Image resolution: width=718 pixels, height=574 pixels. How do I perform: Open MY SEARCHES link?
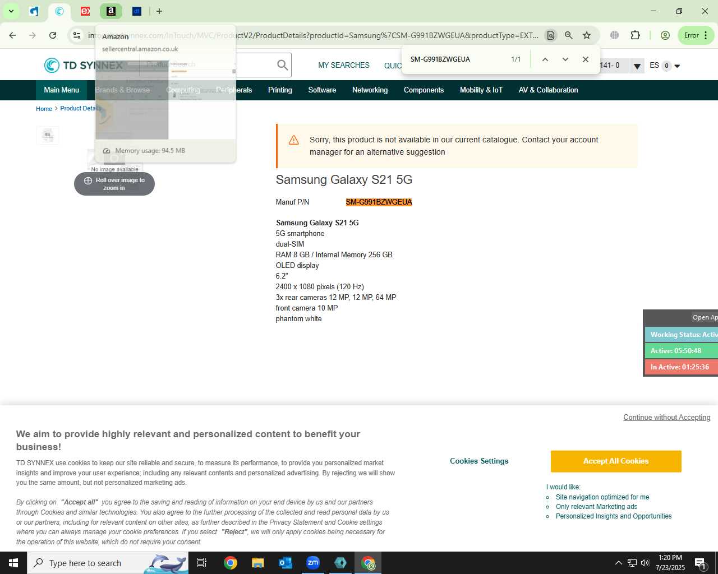[344, 66]
